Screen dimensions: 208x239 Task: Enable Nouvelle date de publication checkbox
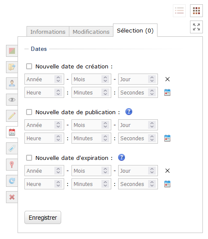(29, 112)
